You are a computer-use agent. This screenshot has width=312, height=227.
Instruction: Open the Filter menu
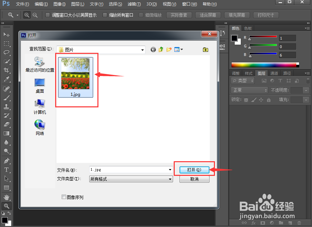[134, 4]
